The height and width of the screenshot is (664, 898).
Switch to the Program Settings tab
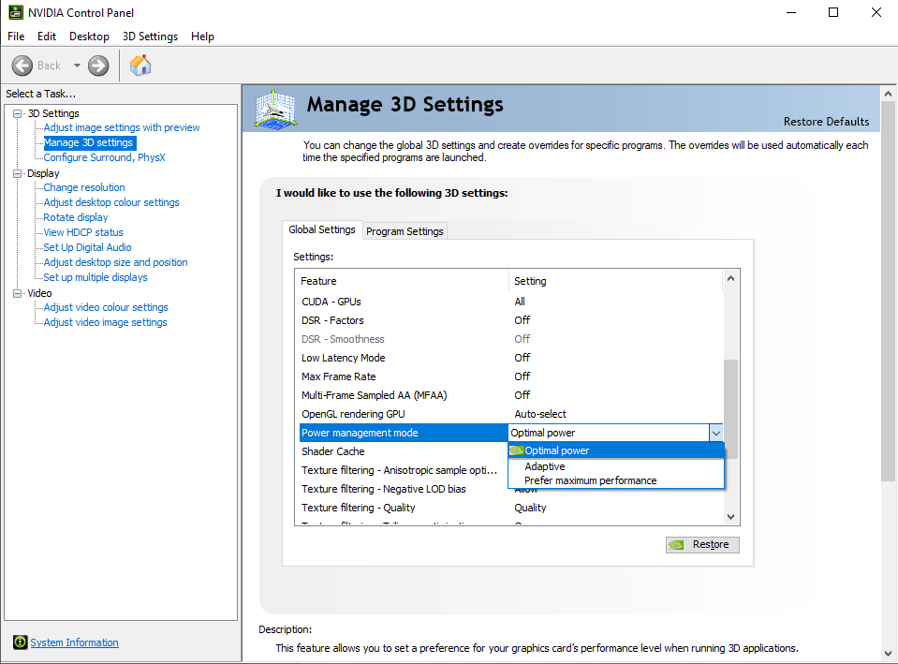click(x=405, y=231)
